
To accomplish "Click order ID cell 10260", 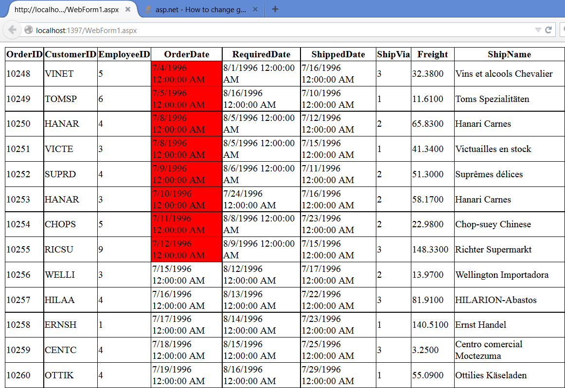I will (x=24, y=375).
